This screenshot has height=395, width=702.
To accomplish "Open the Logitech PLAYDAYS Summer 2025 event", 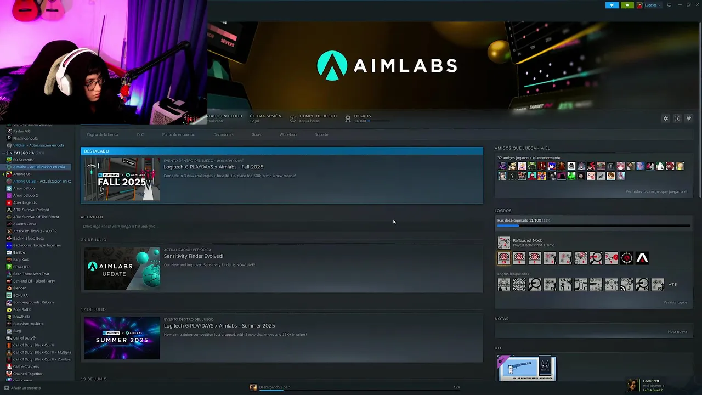I will [282, 338].
